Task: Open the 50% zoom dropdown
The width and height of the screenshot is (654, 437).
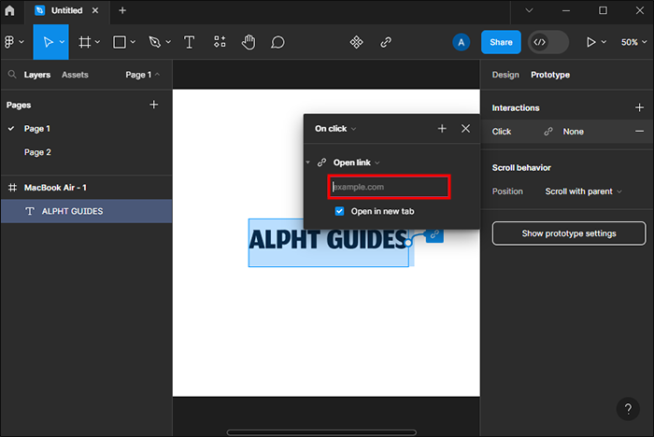Action: pyautogui.click(x=630, y=42)
